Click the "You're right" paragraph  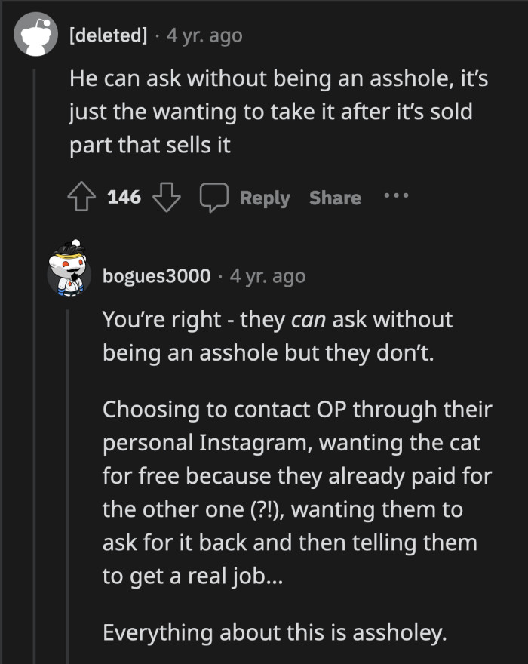click(278, 335)
